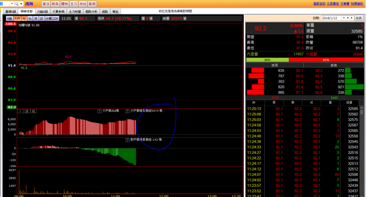366x197 pixels.
Task: Click the bid total 3210
Action: coord(275,97)
